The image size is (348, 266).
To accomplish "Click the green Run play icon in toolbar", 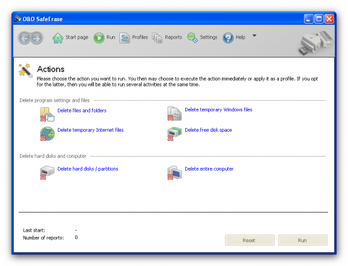I will 99,38.
